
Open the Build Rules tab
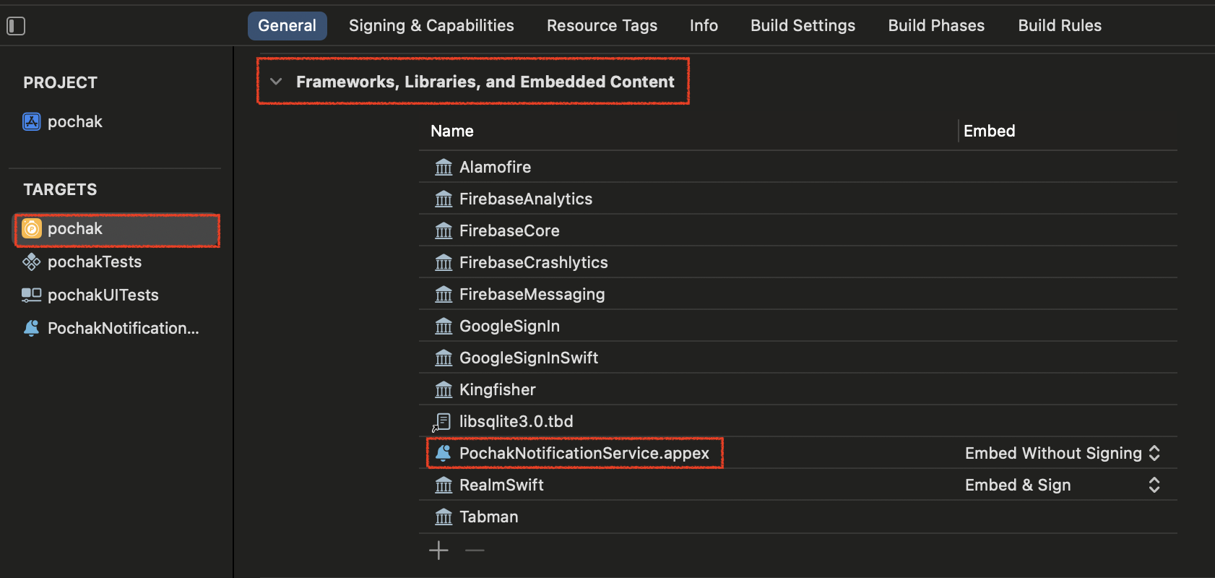pyautogui.click(x=1060, y=26)
